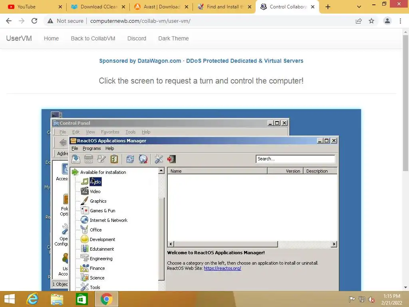
Task: Select the Edutainment category
Action: point(102,249)
